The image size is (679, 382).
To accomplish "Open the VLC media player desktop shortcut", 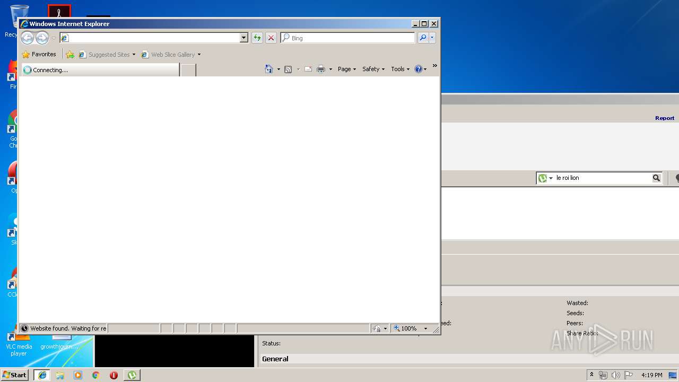I will click(19, 342).
